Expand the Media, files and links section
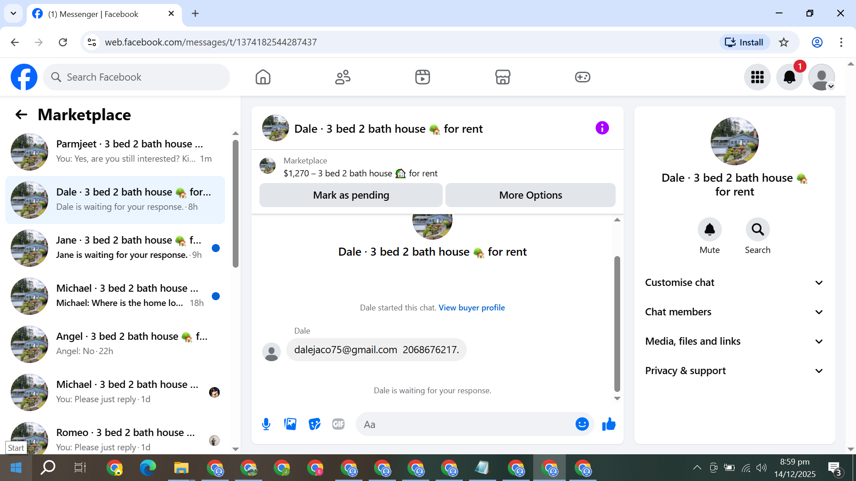The height and width of the screenshot is (481, 856). 734,341
